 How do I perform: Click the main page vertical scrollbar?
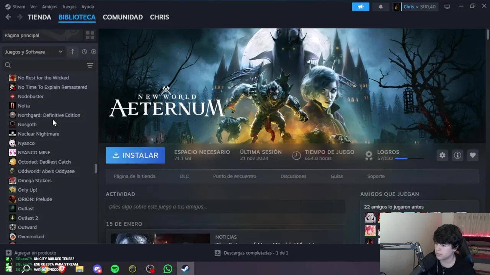[x=488, y=34]
